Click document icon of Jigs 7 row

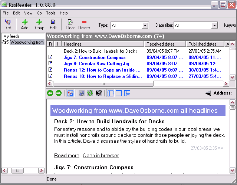50,57
